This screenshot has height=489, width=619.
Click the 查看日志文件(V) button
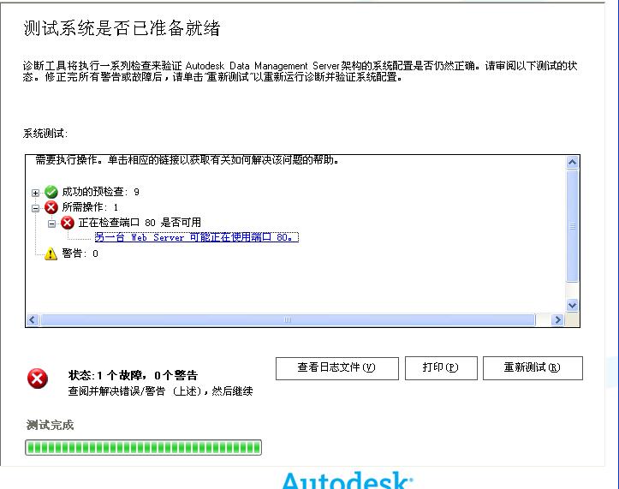(x=337, y=368)
